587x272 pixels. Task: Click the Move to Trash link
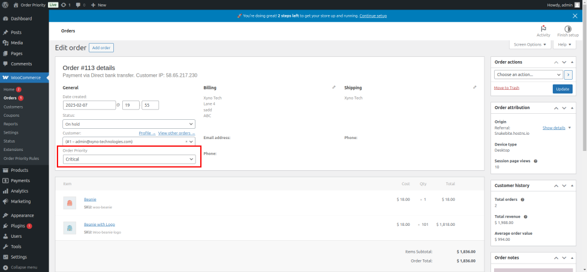click(x=507, y=87)
